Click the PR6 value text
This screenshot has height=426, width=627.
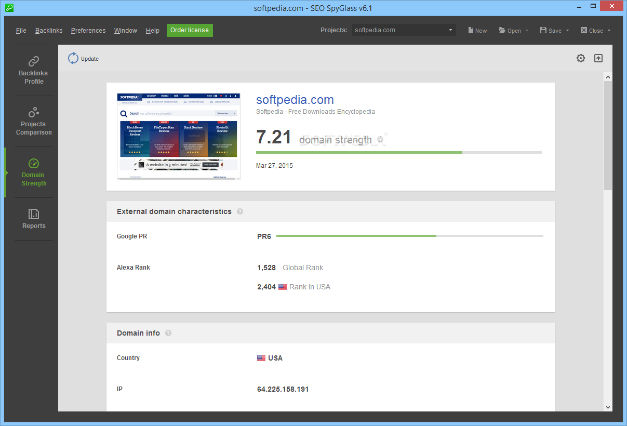(264, 236)
